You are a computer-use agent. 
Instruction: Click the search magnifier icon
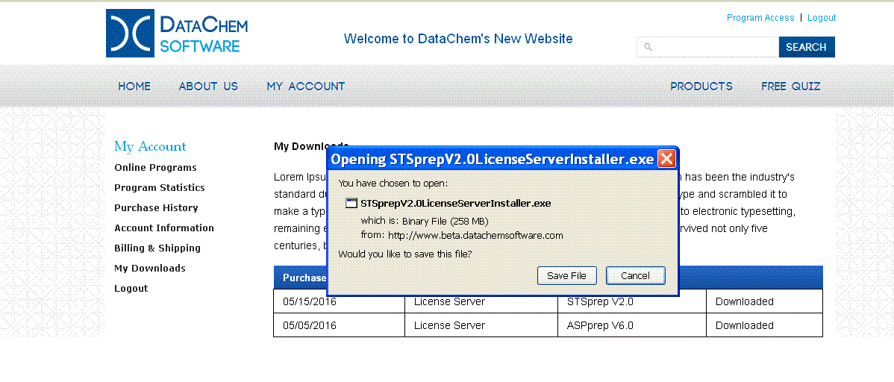click(x=648, y=47)
